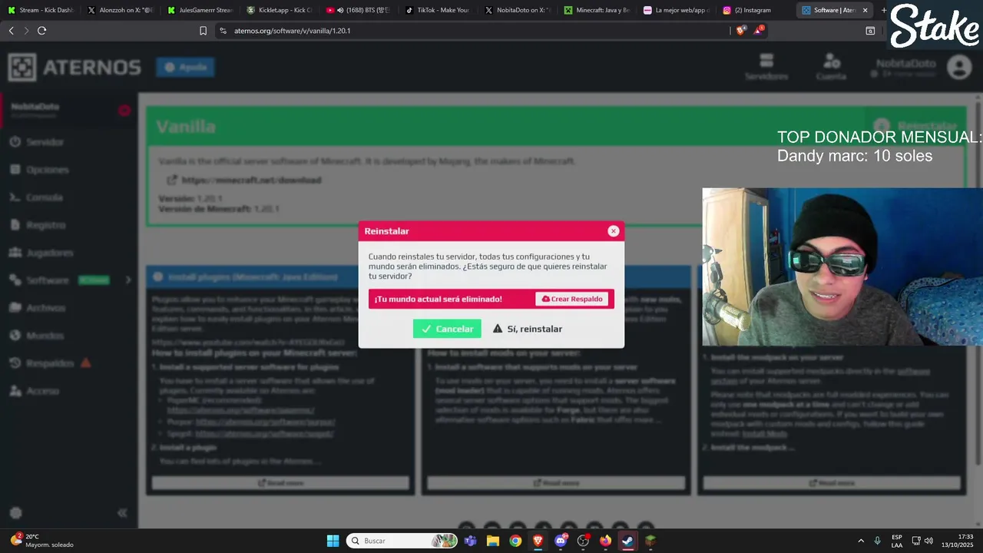Expand the Software chevron in the sidebar

pos(128,280)
